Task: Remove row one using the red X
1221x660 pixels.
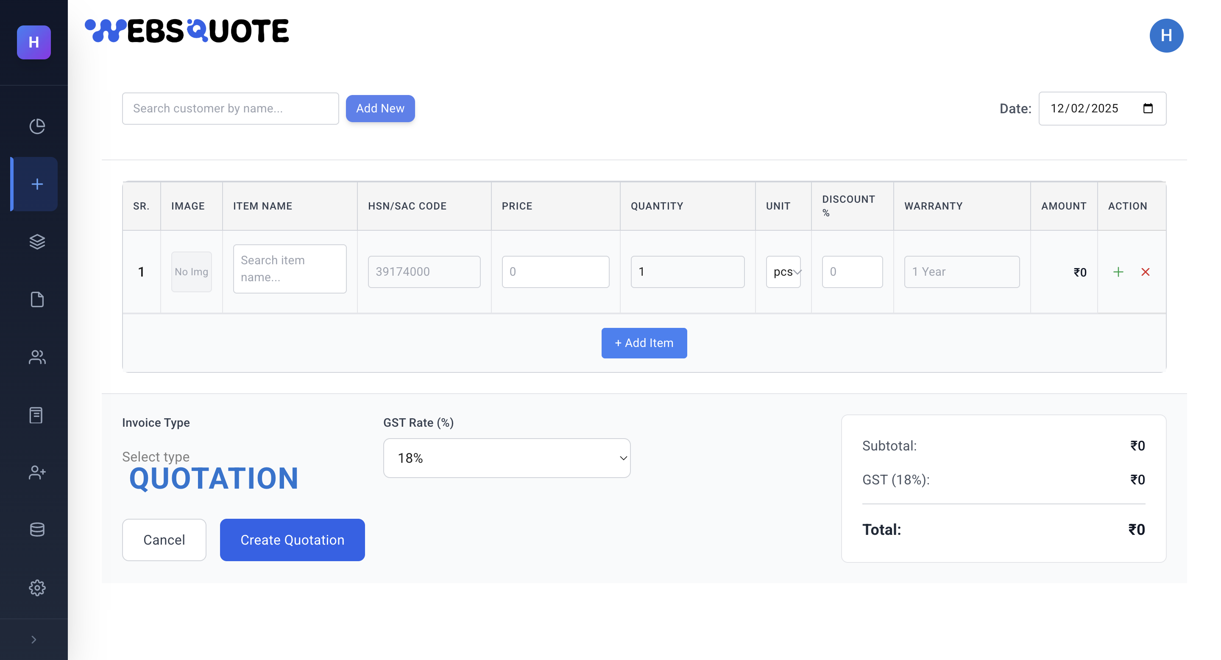Action: 1146,272
